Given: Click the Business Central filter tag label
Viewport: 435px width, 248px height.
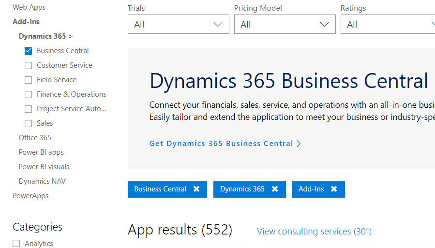Looking at the screenshot, I should pos(160,189).
